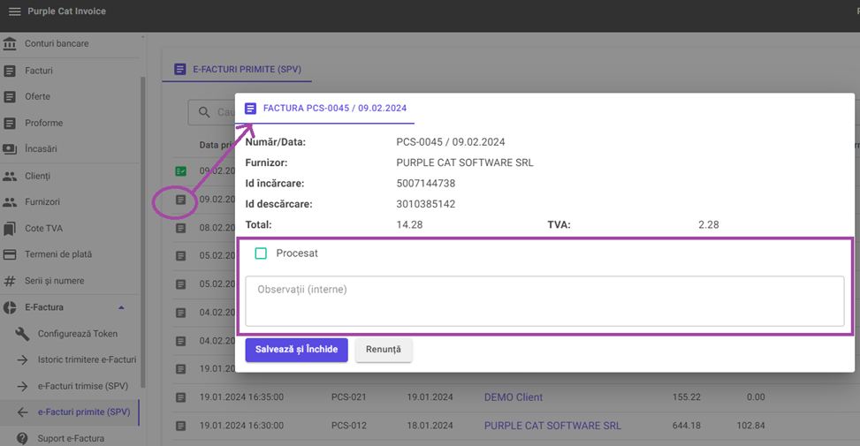Open the Configurează Token wrench icon
The height and width of the screenshot is (446, 860).
(22, 334)
